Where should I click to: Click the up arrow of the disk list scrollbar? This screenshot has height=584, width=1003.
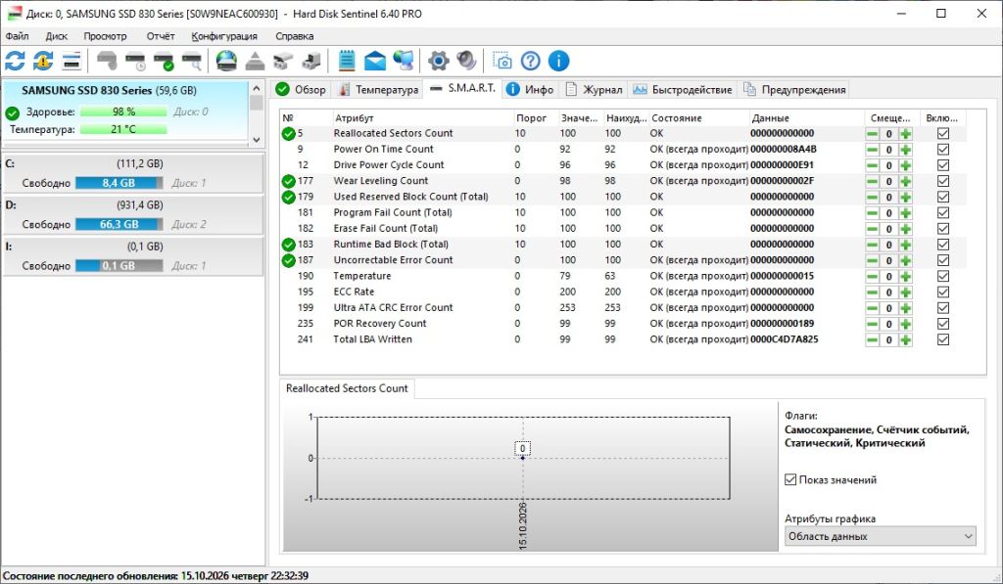pyautogui.click(x=257, y=88)
